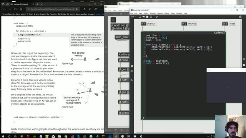
Task: Click the 'position' comment label
Action: (x=151, y=23)
